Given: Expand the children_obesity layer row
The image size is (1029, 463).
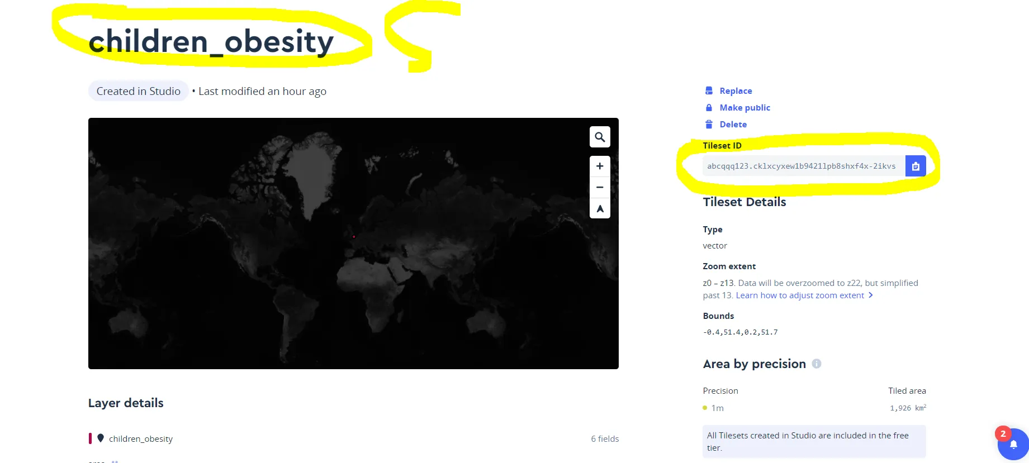Looking at the screenshot, I should coord(353,438).
